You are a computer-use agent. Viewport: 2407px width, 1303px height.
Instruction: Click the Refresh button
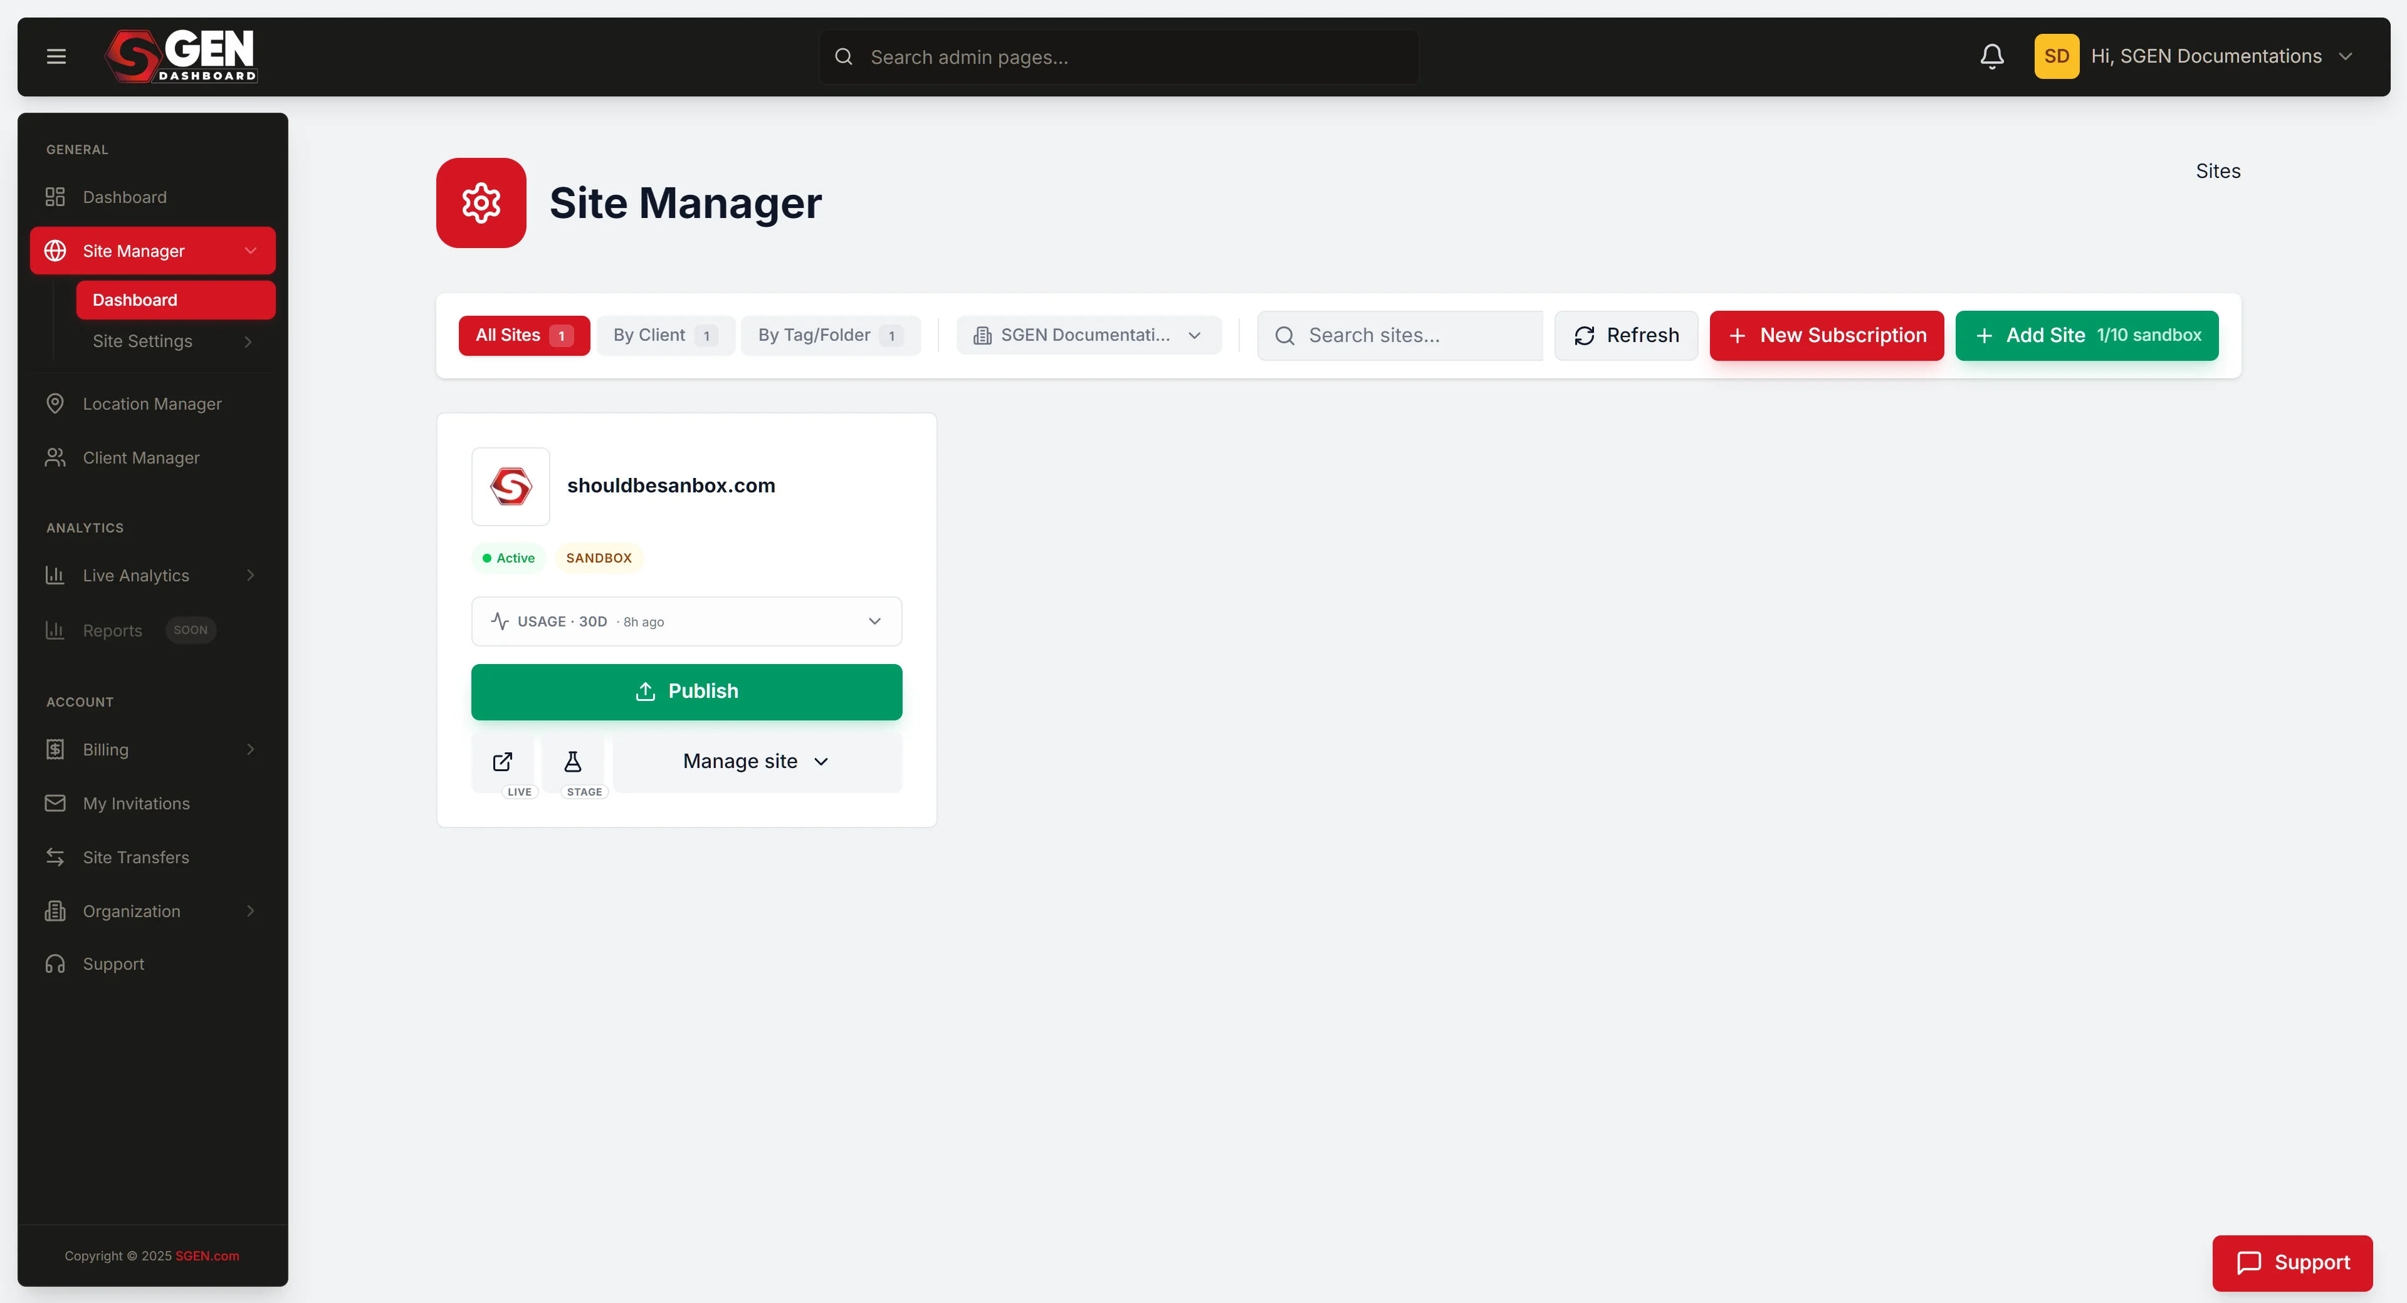(1626, 335)
